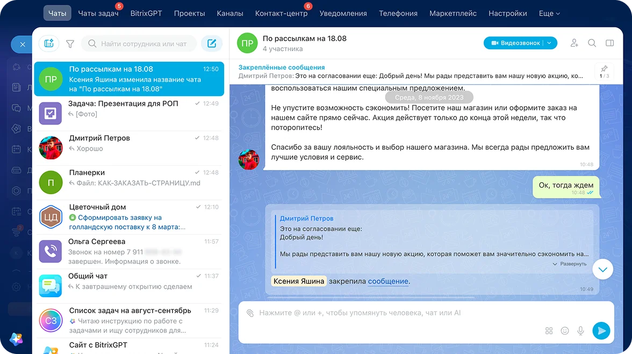Start a Видеозвонок call
The height and width of the screenshot is (354, 632).
515,43
